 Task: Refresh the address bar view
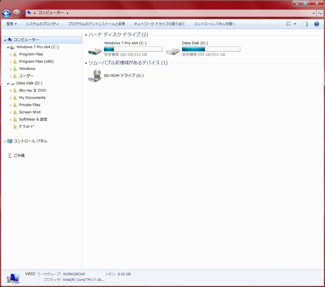[x=320, y=13]
